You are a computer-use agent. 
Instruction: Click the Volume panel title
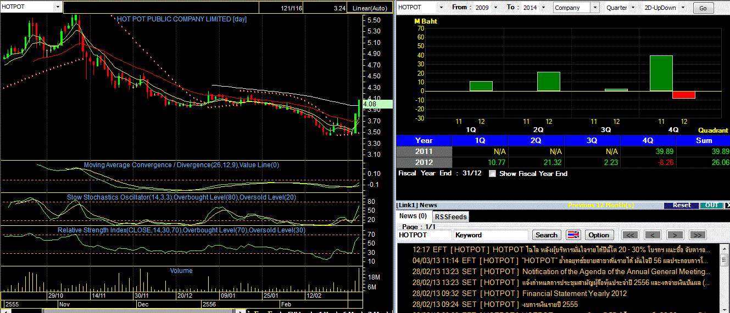[x=181, y=270]
